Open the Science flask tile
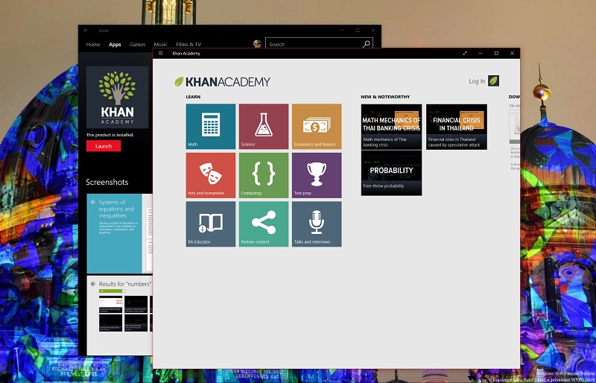The height and width of the screenshot is (383, 596). pos(264,126)
